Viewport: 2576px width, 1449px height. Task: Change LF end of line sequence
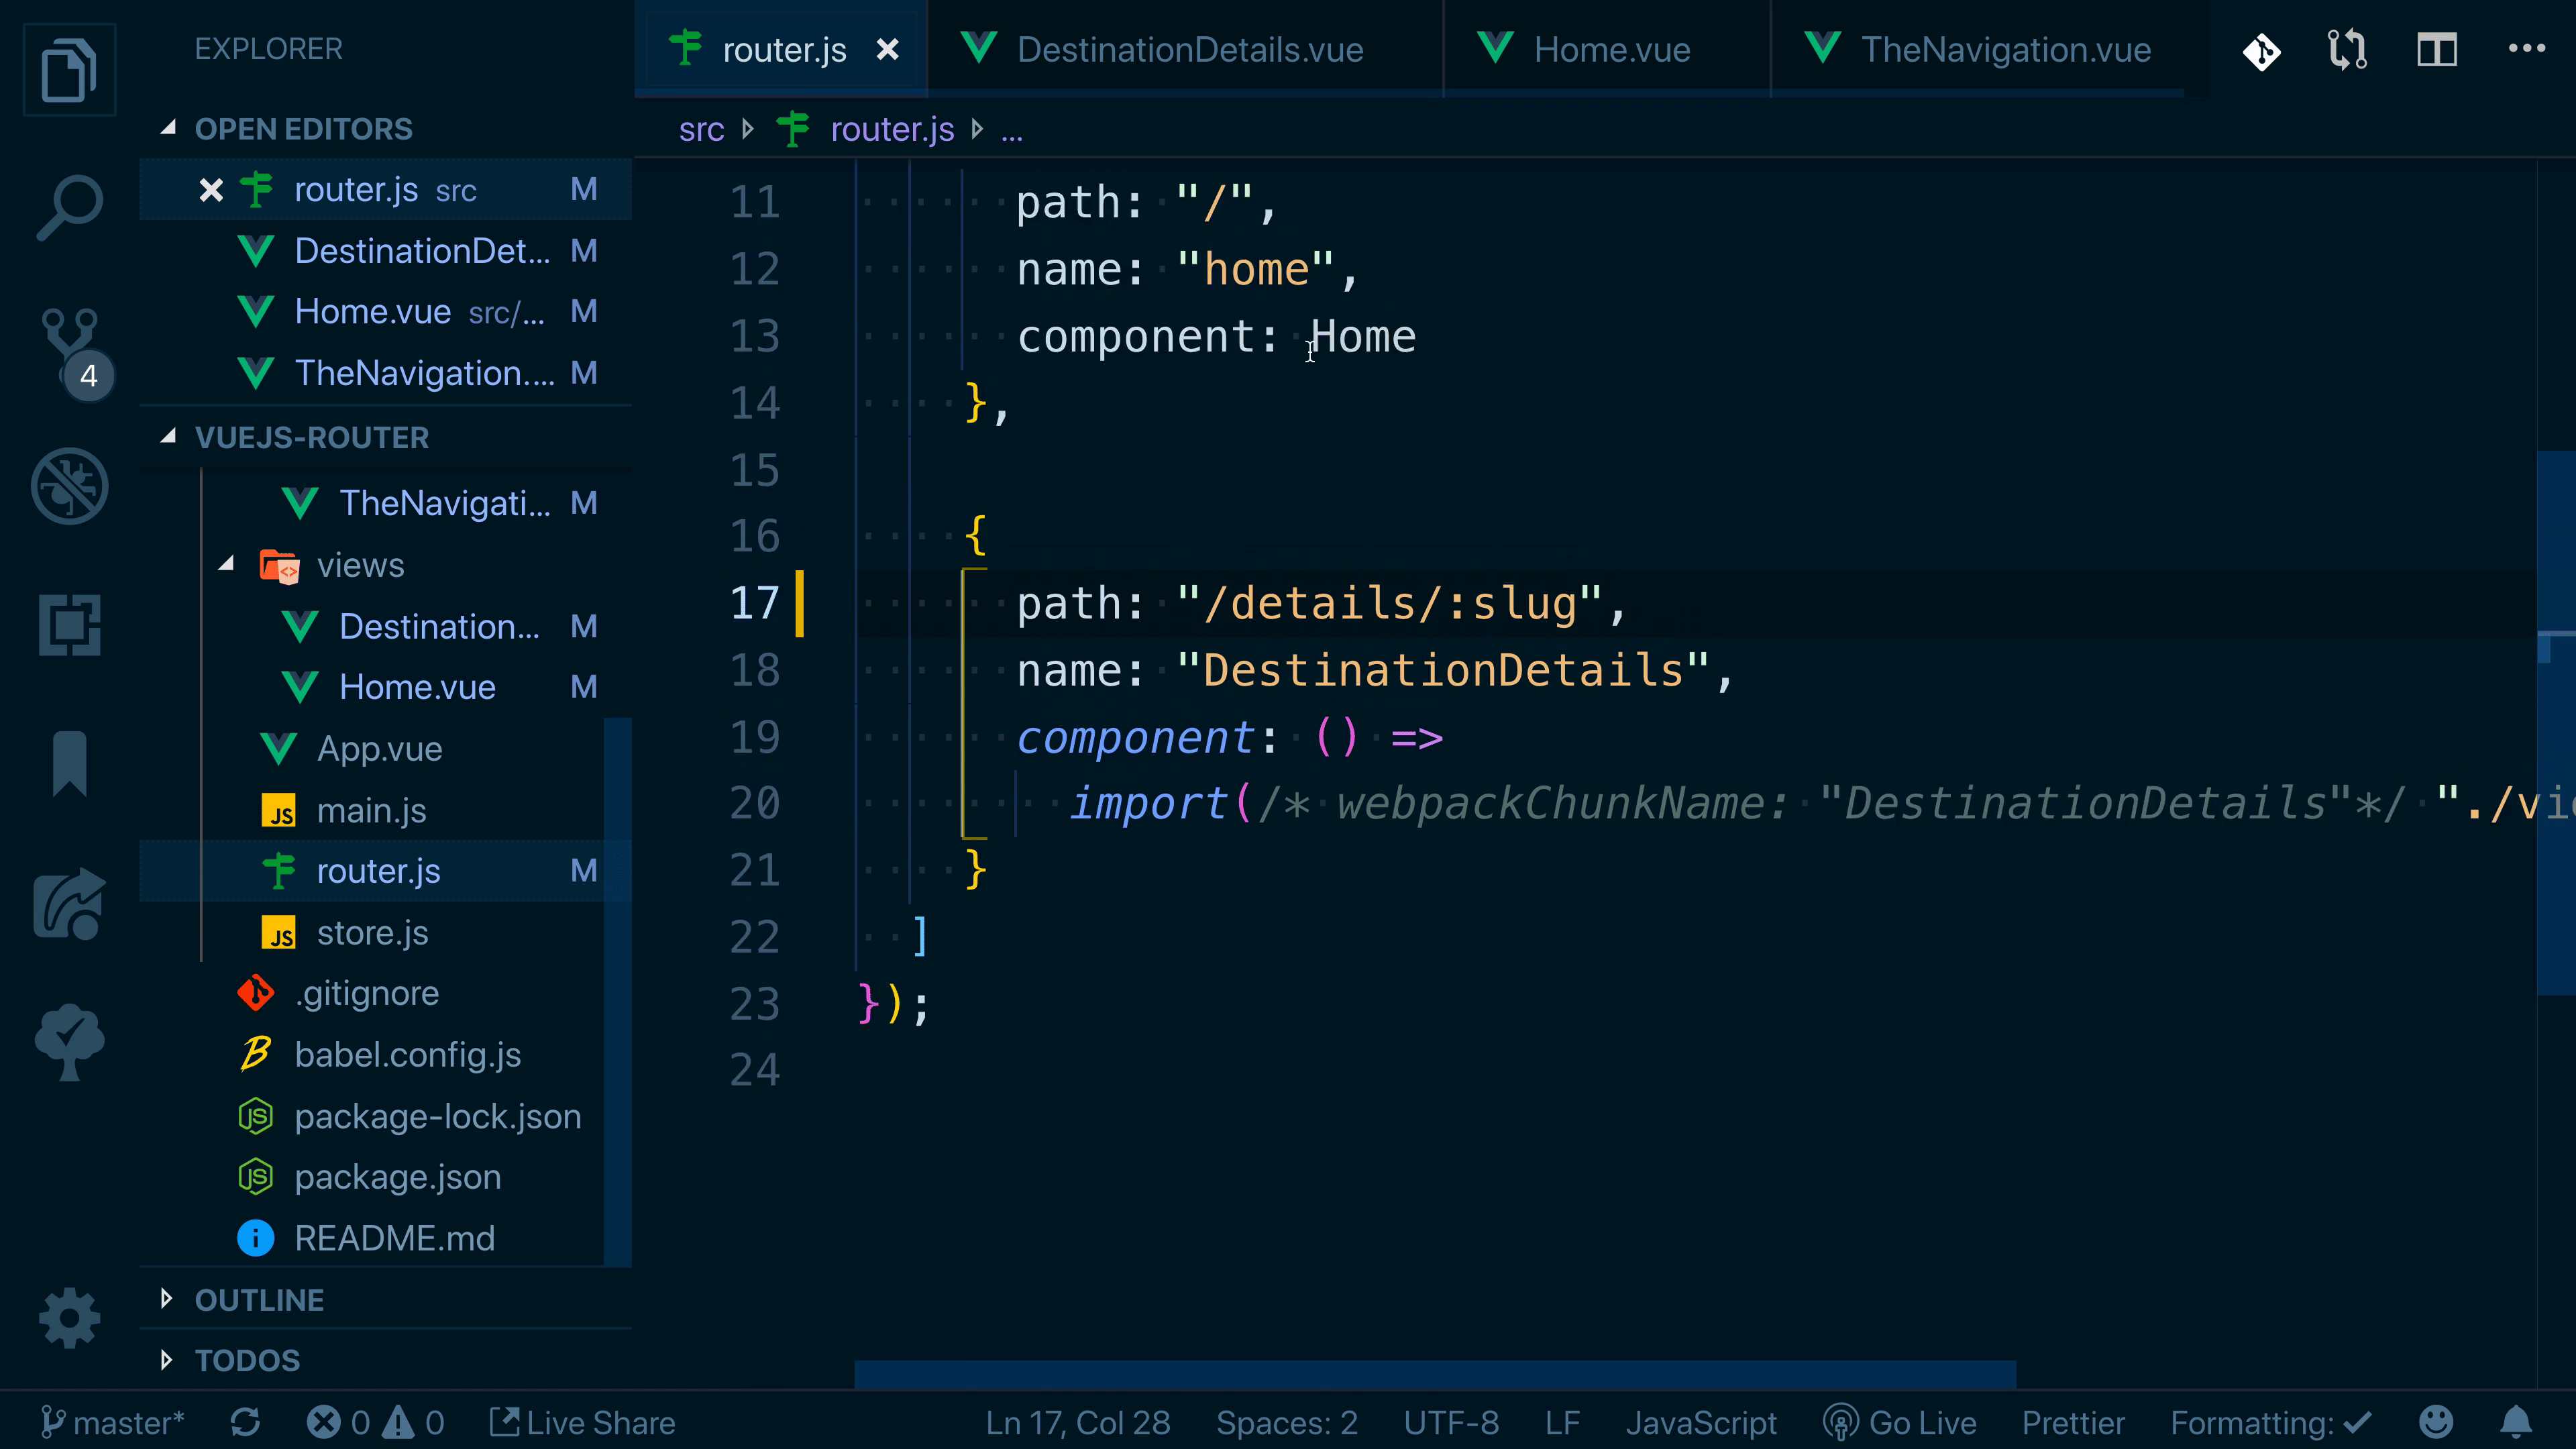click(x=1562, y=1422)
